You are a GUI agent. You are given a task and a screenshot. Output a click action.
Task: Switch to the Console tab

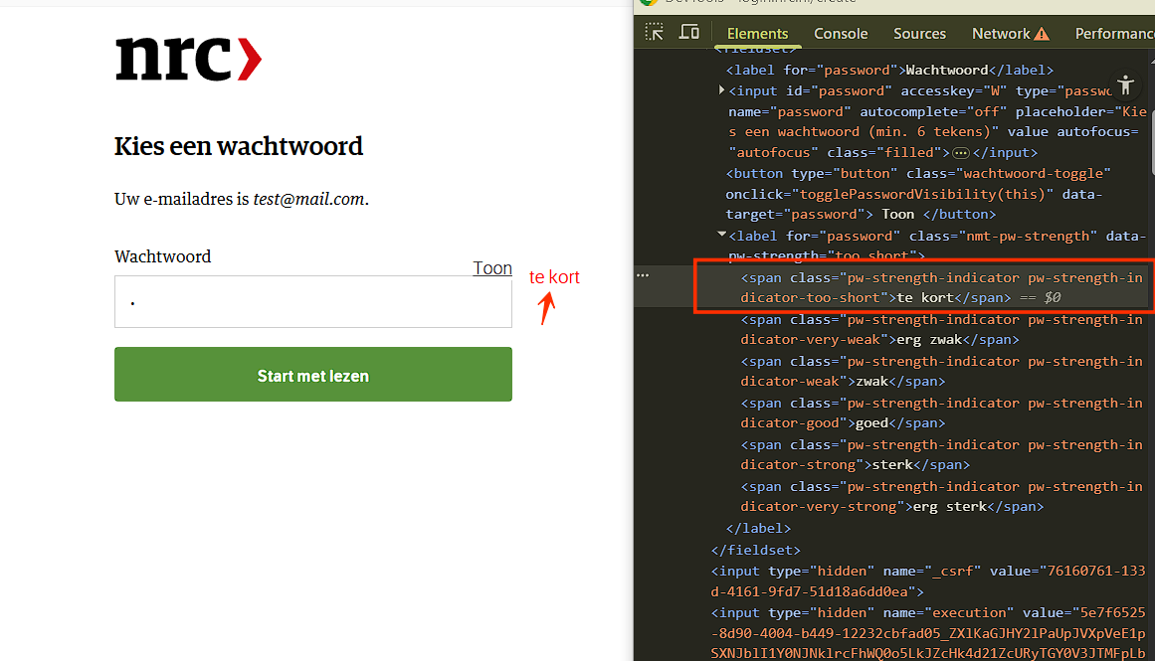point(841,34)
